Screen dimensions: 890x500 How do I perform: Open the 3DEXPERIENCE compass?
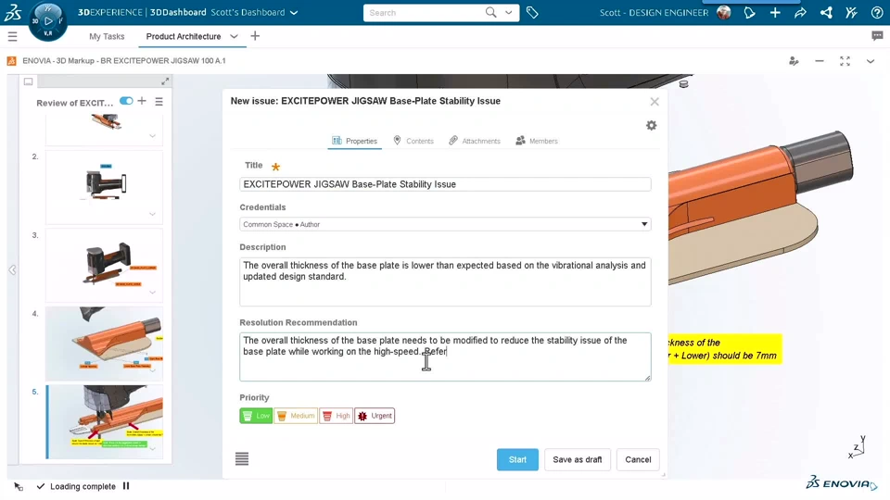pyautogui.click(x=47, y=21)
